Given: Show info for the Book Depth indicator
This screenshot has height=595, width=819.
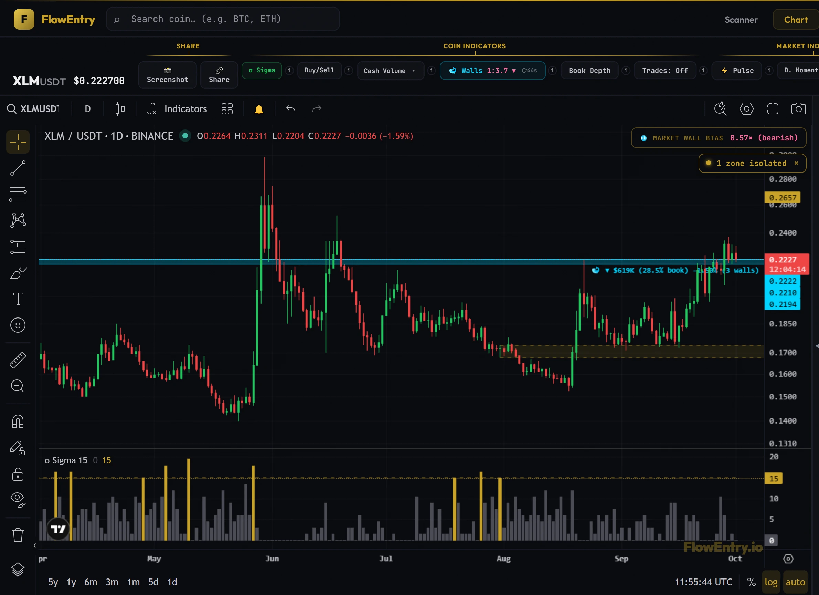Looking at the screenshot, I should click(x=626, y=70).
